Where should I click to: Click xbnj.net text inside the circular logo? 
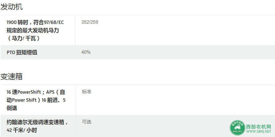tap(237, 131)
